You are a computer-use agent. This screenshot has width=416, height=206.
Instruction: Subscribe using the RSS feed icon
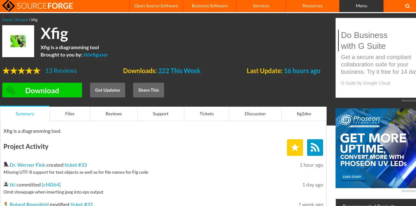315,147
